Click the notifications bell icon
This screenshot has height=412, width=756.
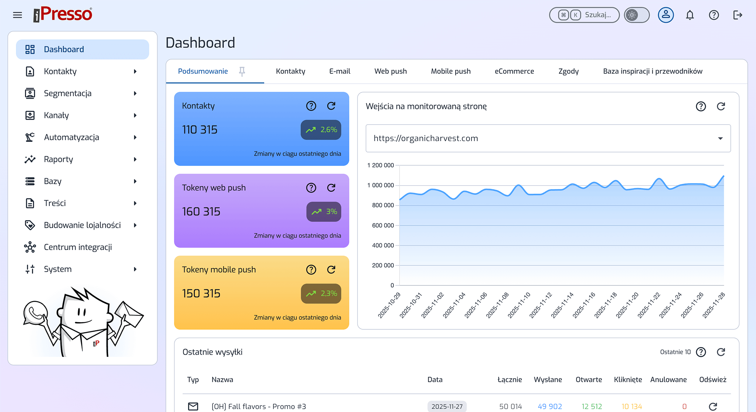point(690,15)
